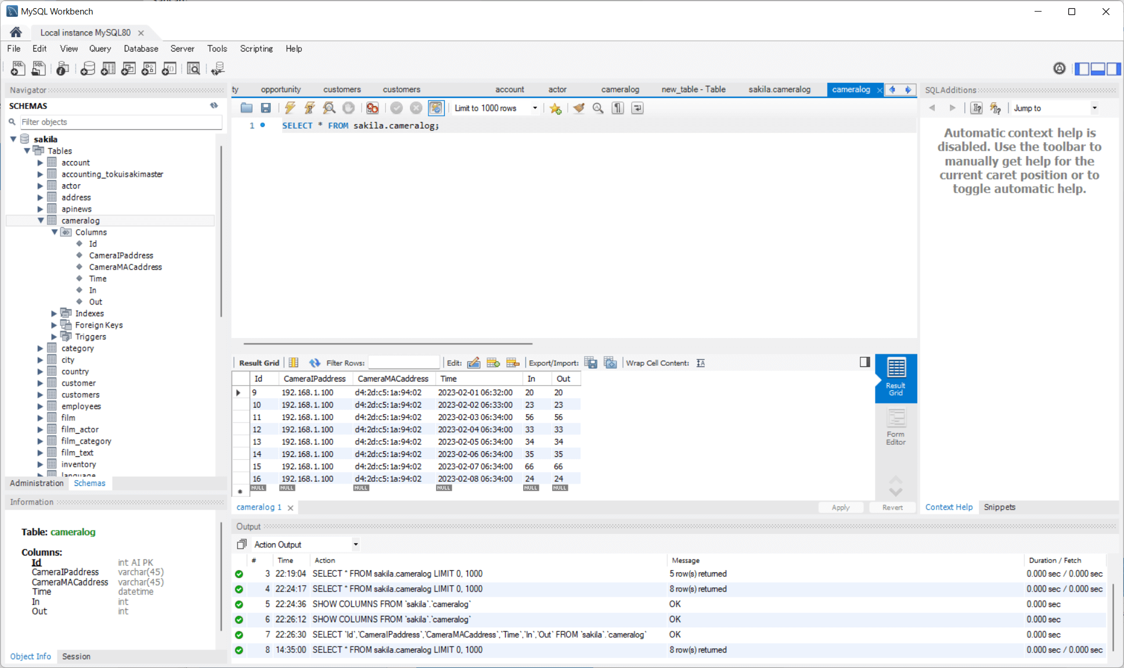Switch to the sakila.cameralog tab
The width and height of the screenshot is (1124, 668).
(x=779, y=89)
